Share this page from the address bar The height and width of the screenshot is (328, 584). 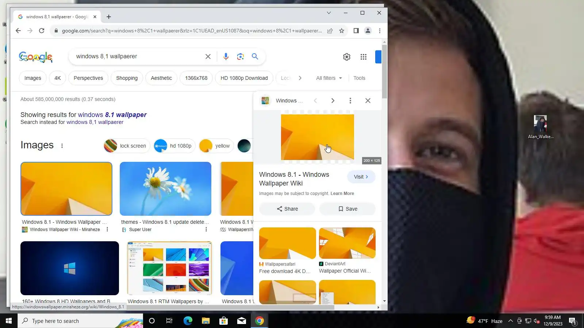[x=330, y=31]
